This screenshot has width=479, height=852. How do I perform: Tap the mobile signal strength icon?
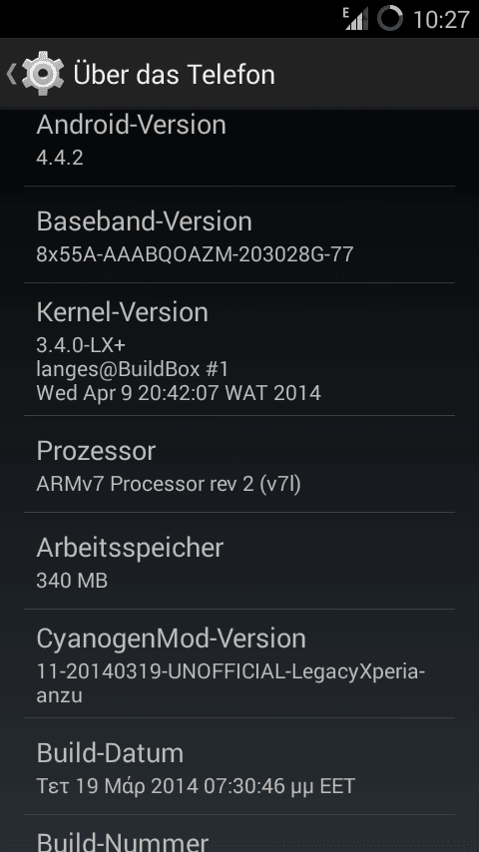[356, 19]
